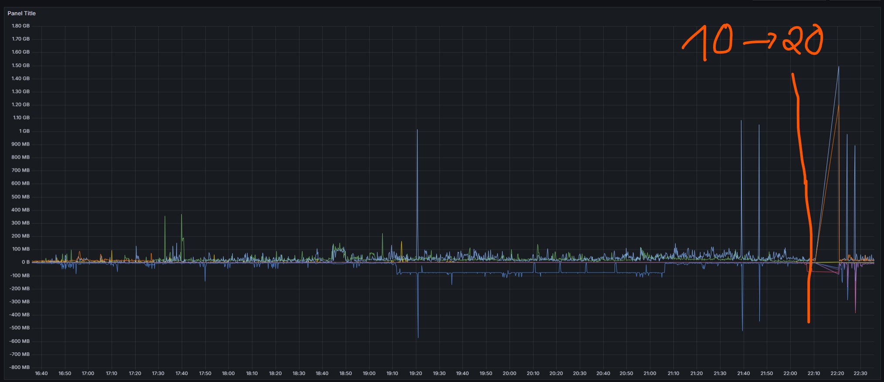Click the 300 MB y-axis label
Viewport: 884px width, 382px height.
tap(20, 223)
